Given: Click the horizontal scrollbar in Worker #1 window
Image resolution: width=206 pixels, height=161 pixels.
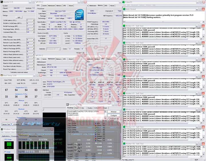Looking at the screenshot, I should click(x=163, y=39).
